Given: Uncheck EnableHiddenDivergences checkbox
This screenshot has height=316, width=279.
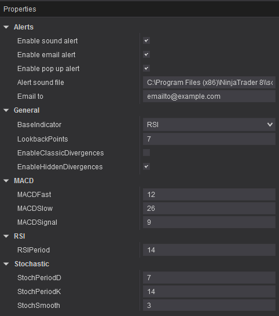Looking at the screenshot, I should [x=146, y=167].
